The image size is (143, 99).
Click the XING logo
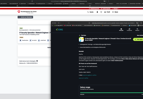pyautogui.click(x=59, y=29)
